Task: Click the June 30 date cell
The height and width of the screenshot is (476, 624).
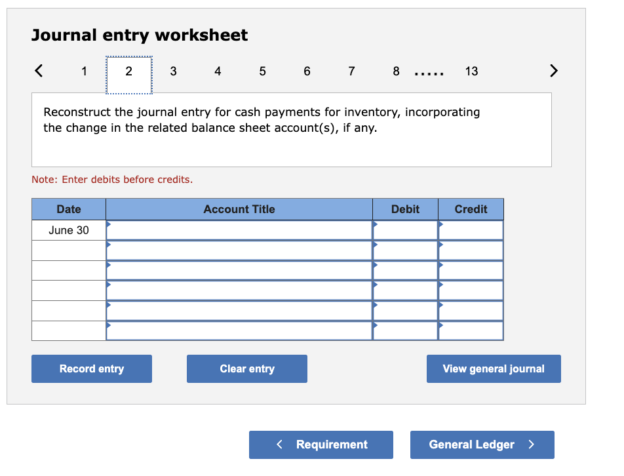Action: point(69,230)
